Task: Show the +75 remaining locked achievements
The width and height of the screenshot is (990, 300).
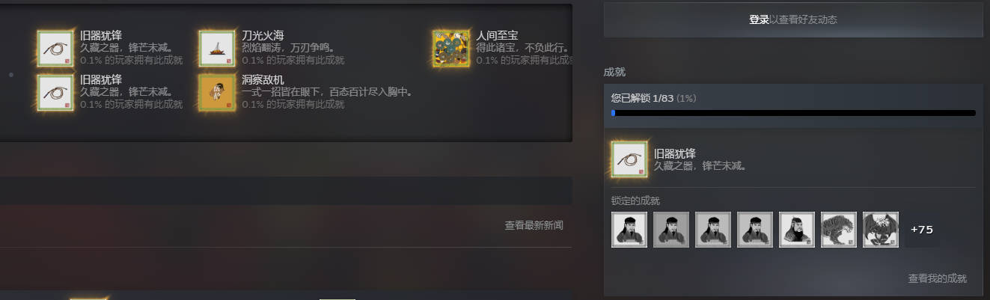Action: pos(922,230)
